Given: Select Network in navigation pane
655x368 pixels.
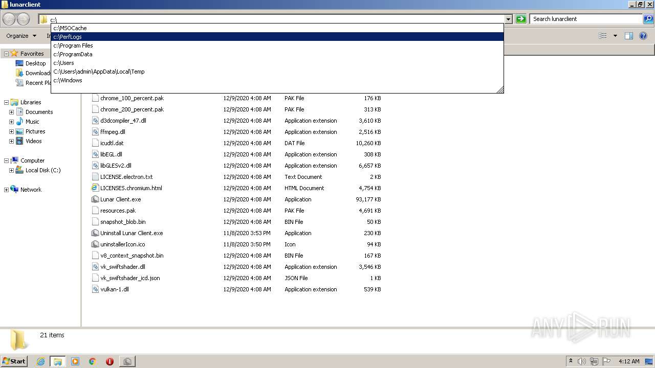Looking at the screenshot, I should point(31,190).
